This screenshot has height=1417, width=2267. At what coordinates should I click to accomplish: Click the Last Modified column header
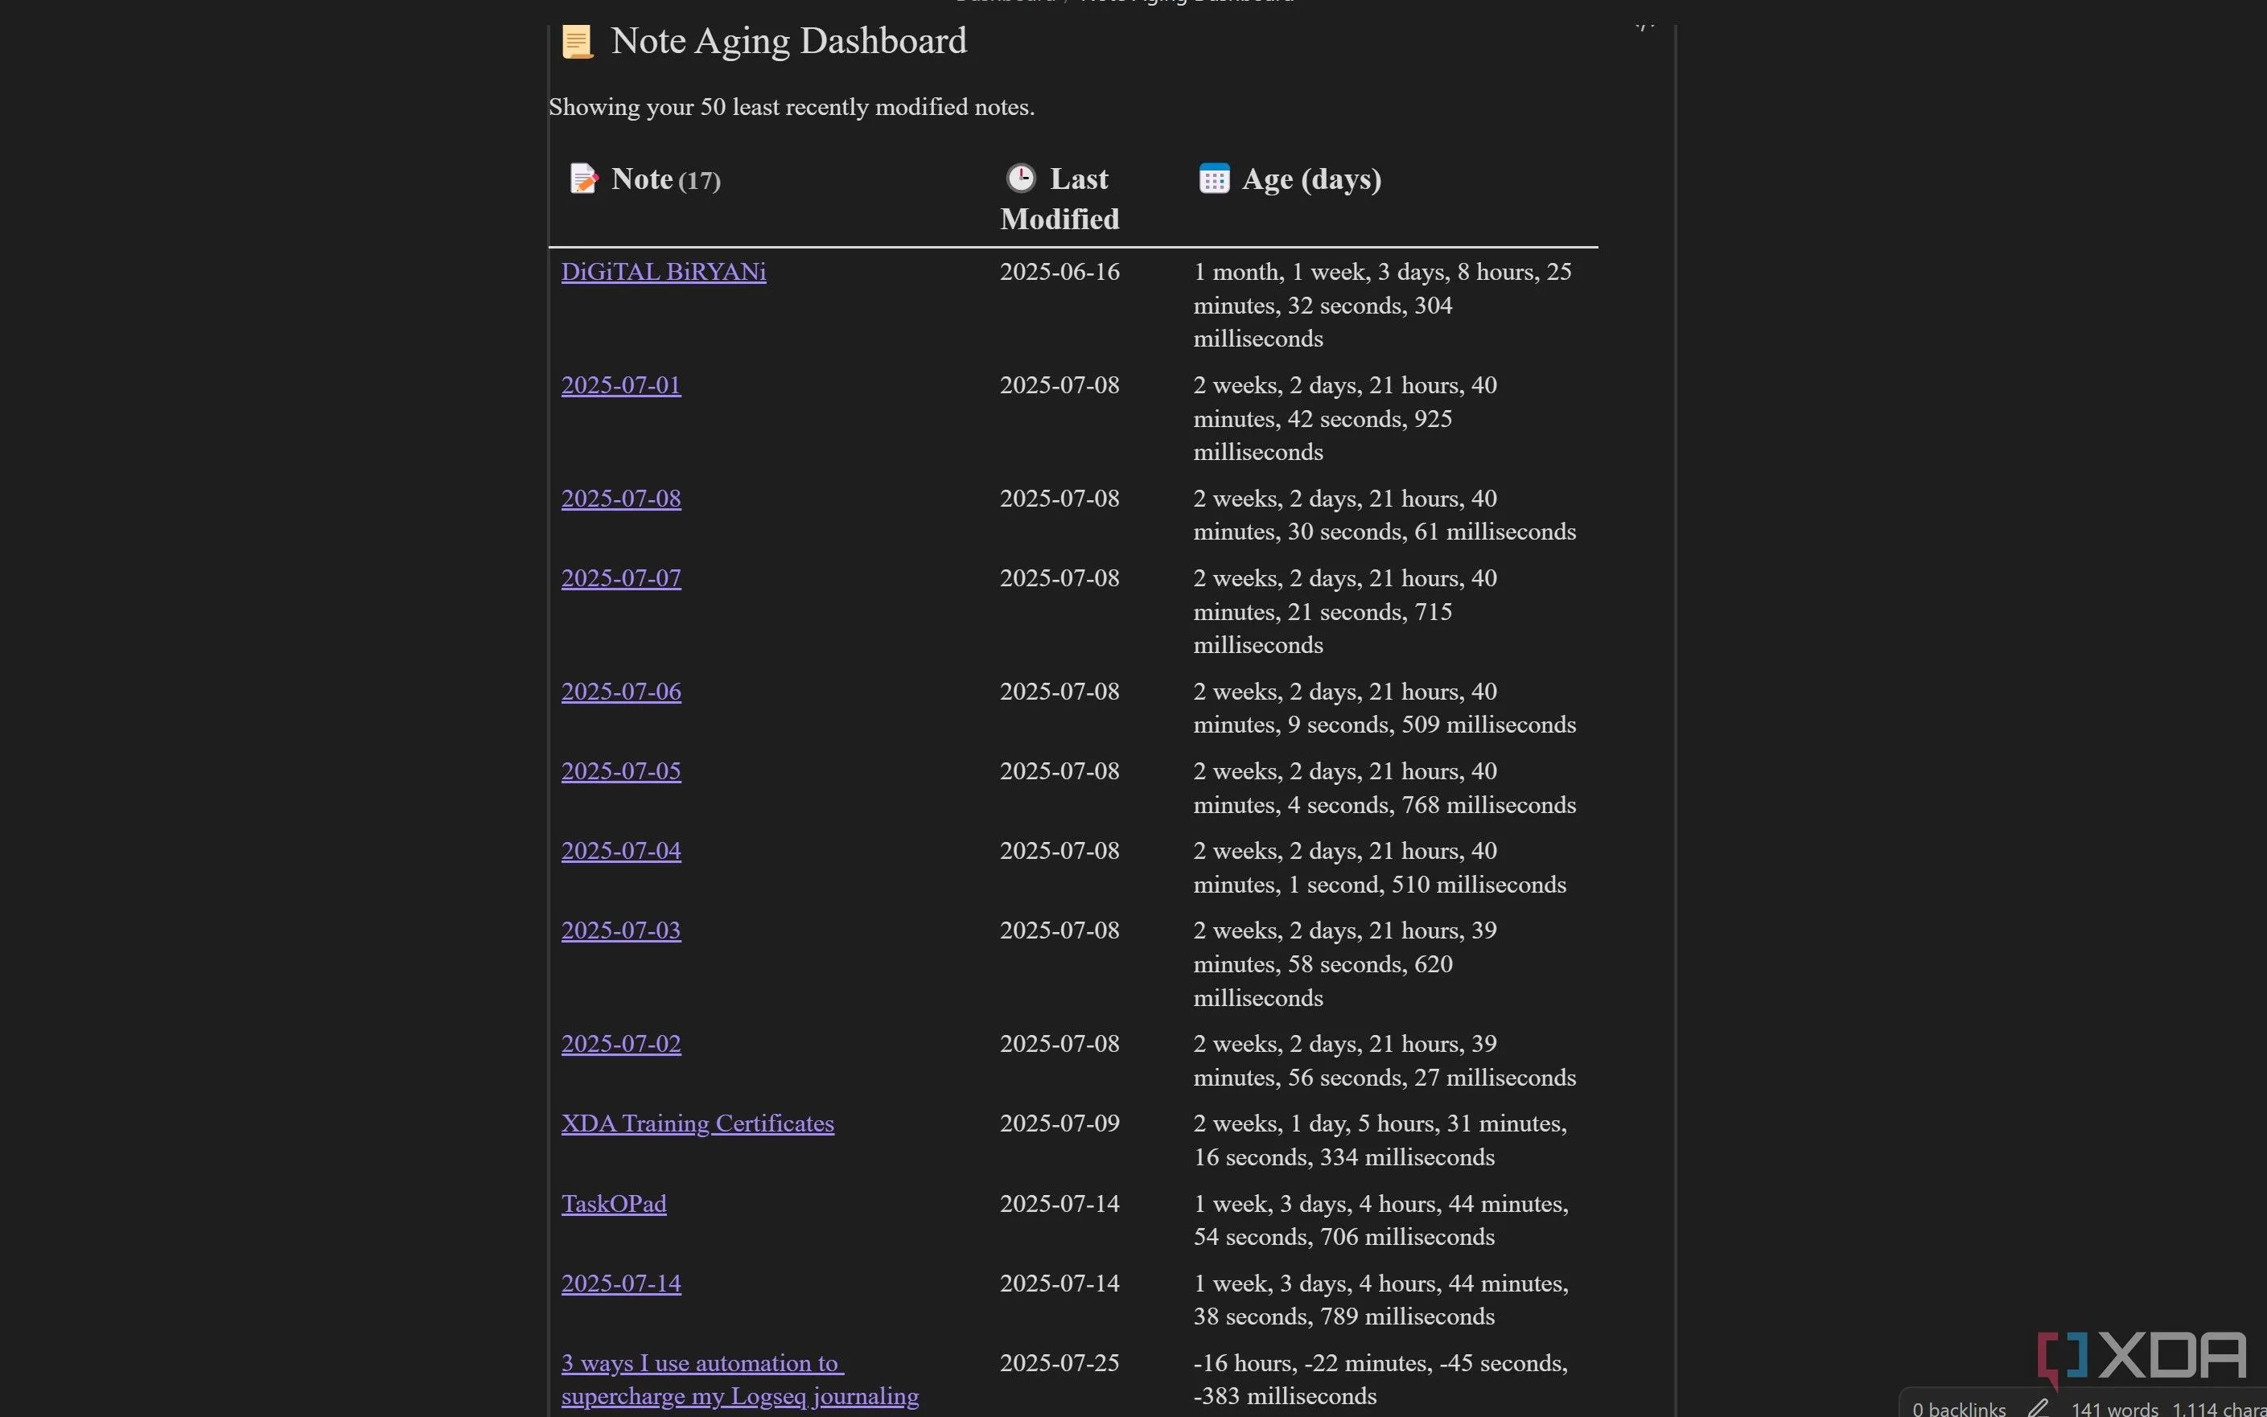[x=1060, y=199]
